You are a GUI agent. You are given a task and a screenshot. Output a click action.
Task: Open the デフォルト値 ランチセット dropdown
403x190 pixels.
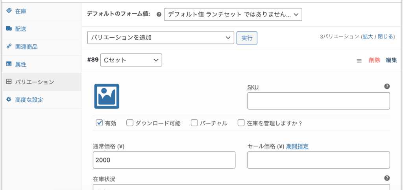[x=233, y=15]
